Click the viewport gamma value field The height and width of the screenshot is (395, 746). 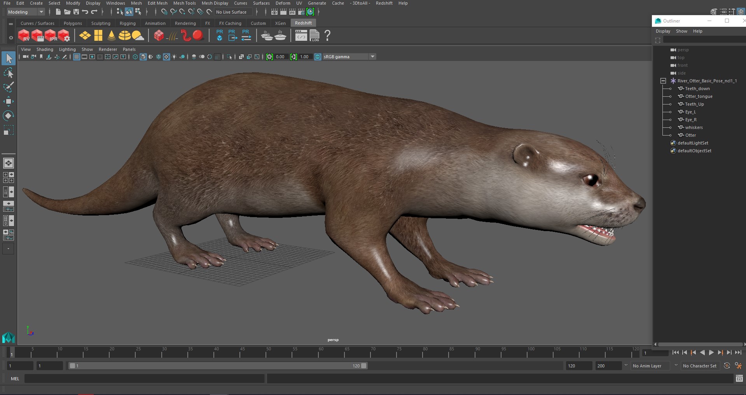tap(306, 57)
